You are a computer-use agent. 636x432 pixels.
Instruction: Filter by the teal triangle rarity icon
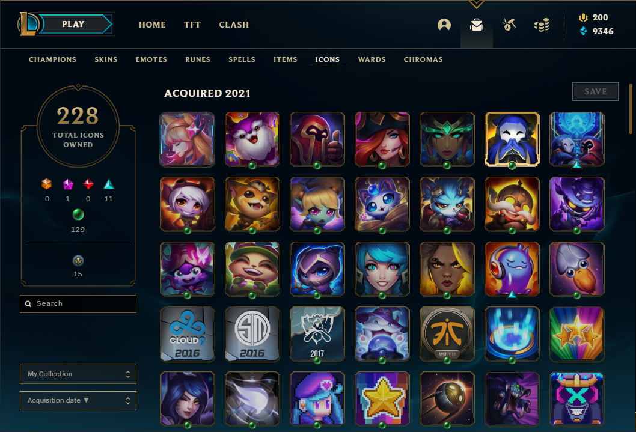point(108,184)
